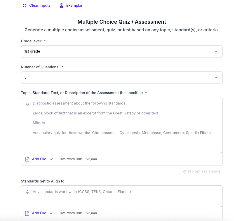Click the Clear Inputs refresh icon

(25, 6)
